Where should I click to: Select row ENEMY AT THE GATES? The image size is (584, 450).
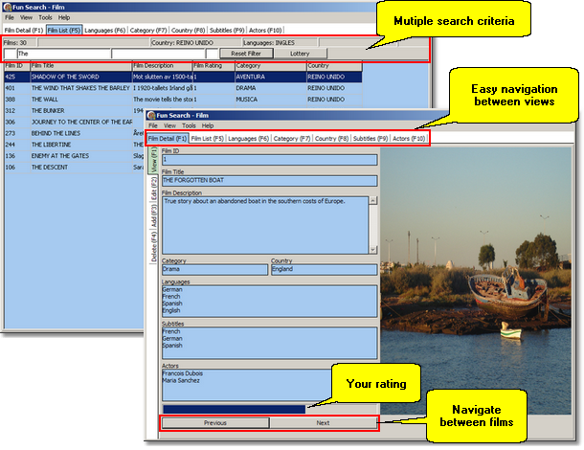pos(75,156)
